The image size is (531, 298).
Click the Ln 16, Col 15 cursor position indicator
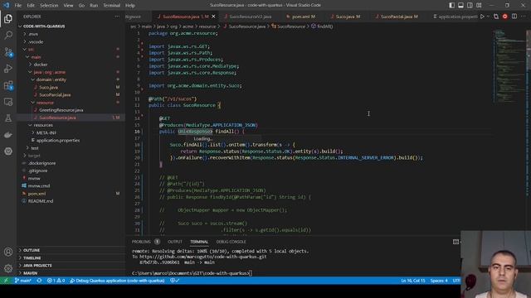coord(413,281)
